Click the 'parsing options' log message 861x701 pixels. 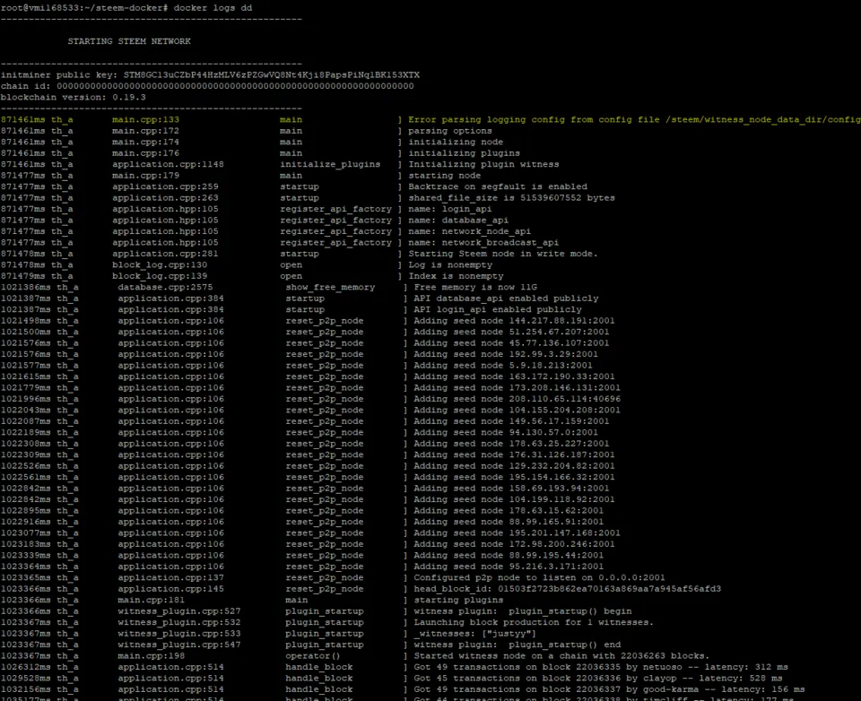449,131
